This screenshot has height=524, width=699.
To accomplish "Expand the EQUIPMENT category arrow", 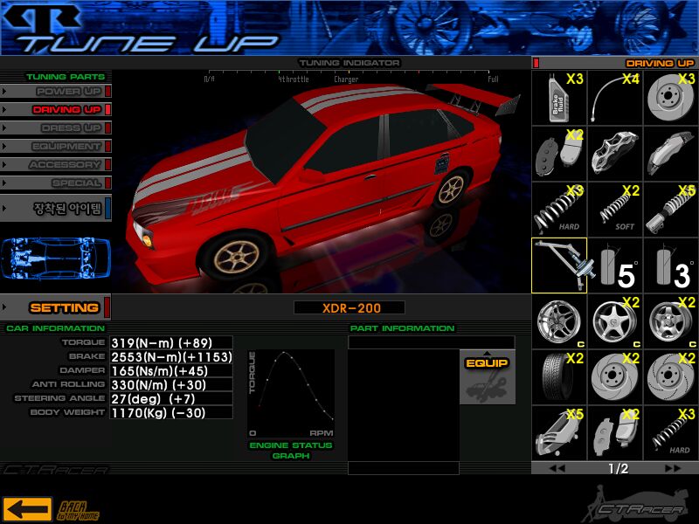I will (5, 147).
